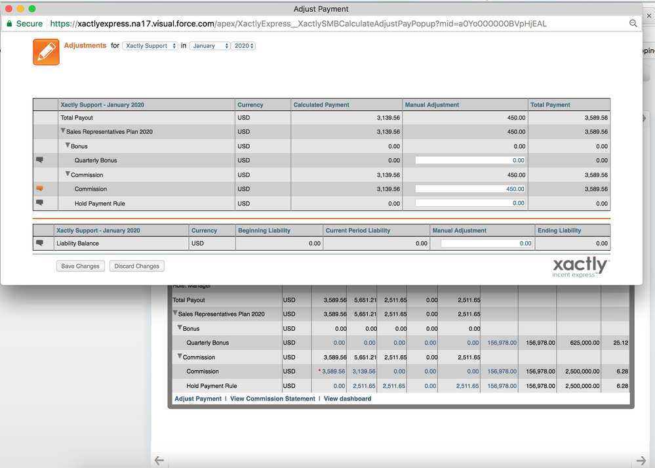Screen dimensions: 655x468
Task: Open comment icon for Quarterly Bonus row
Action: [x=40, y=160]
